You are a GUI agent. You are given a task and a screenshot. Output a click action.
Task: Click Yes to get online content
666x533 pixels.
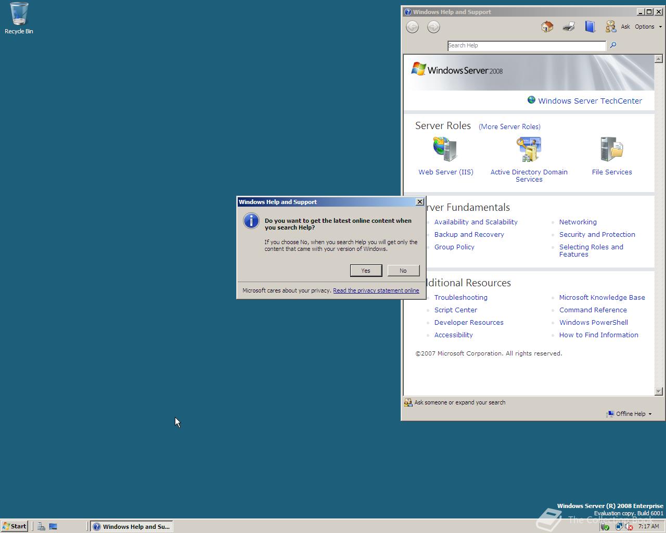click(366, 271)
